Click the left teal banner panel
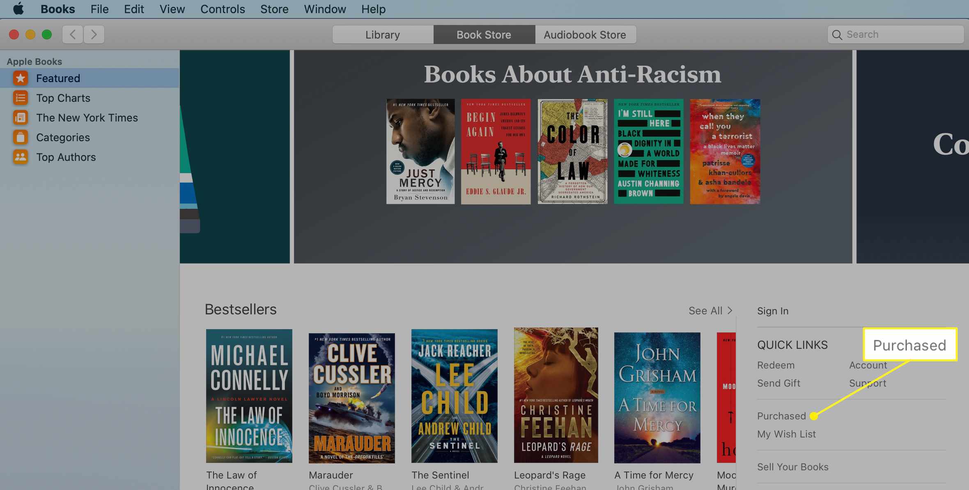 point(234,156)
